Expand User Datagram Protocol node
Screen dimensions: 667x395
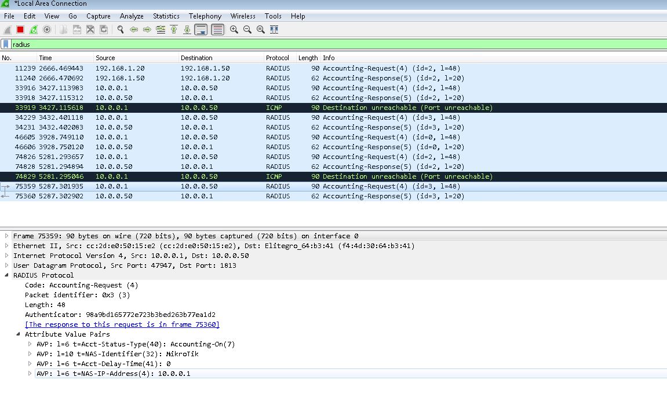pyautogui.click(x=6, y=265)
